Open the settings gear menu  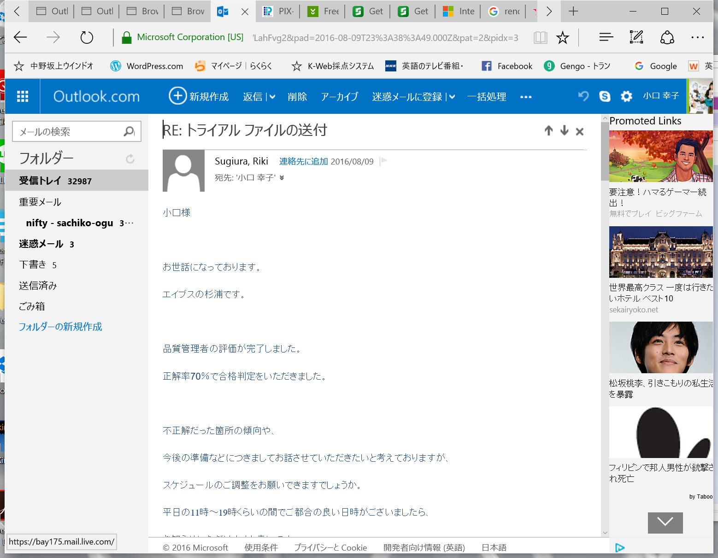(x=626, y=96)
